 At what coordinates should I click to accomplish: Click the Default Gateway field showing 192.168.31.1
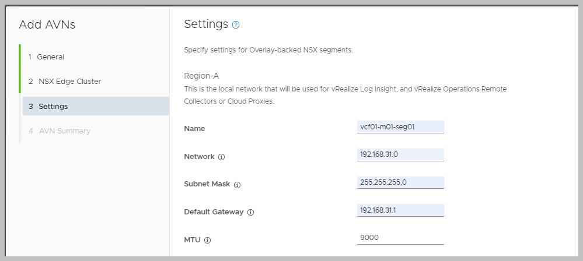[400, 209]
